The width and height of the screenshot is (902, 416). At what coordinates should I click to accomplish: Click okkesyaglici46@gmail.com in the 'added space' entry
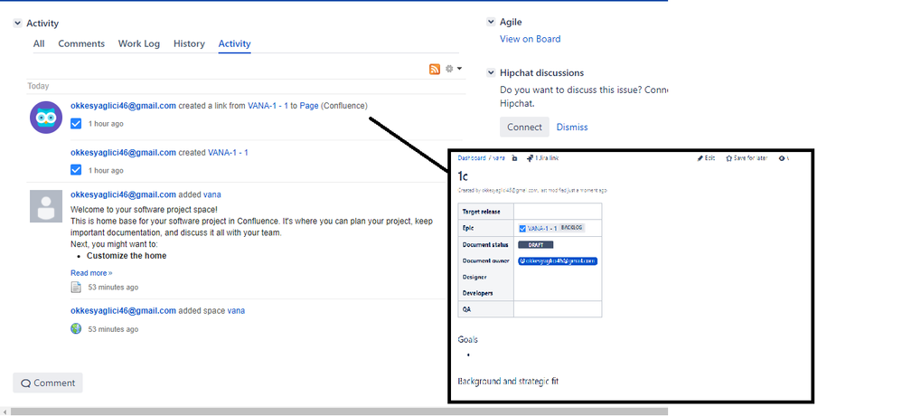click(123, 311)
